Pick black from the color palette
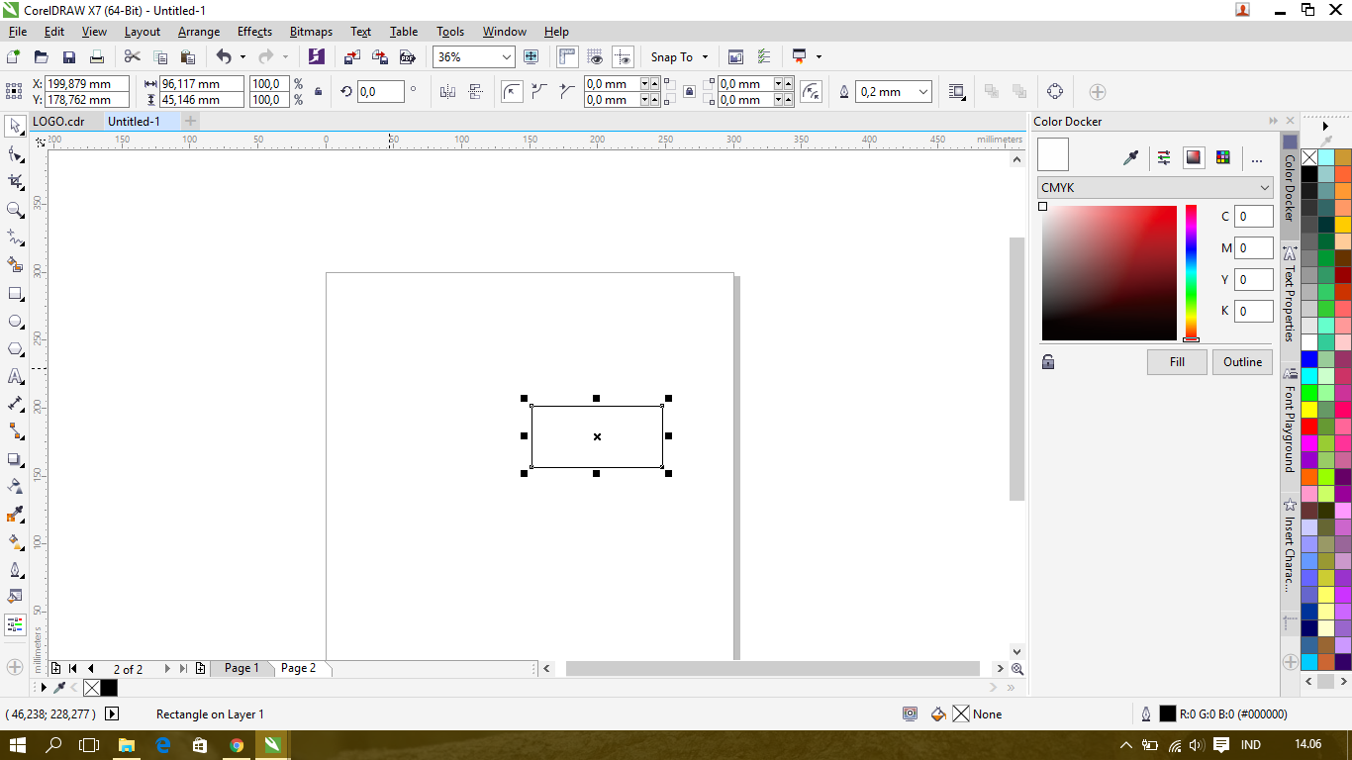The height and width of the screenshot is (760, 1352). (x=1308, y=172)
